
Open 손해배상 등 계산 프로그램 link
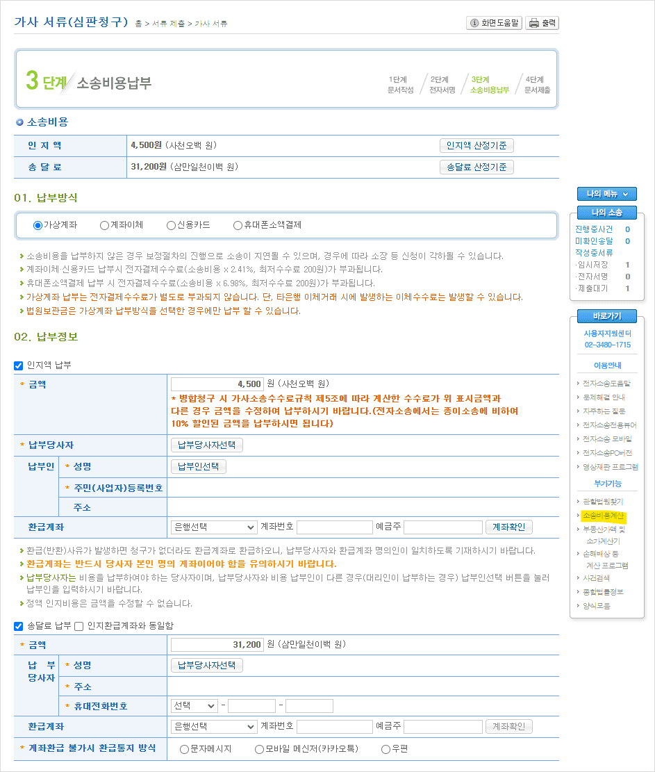tap(605, 560)
